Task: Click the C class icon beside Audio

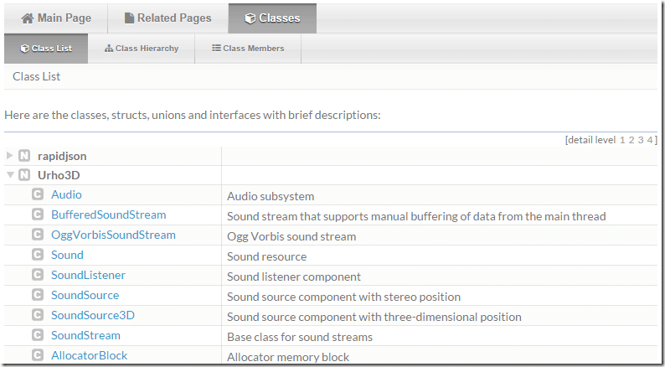Action: click(38, 194)
